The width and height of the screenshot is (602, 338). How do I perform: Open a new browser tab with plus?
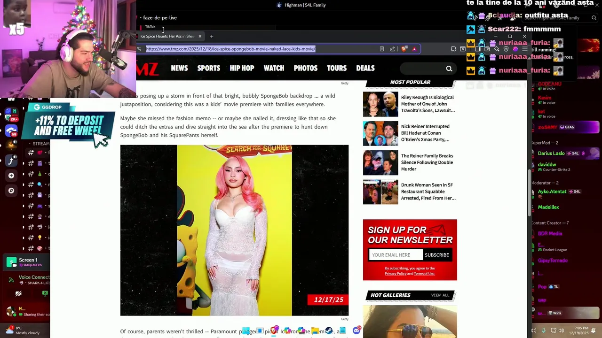[x=212, y=36]
